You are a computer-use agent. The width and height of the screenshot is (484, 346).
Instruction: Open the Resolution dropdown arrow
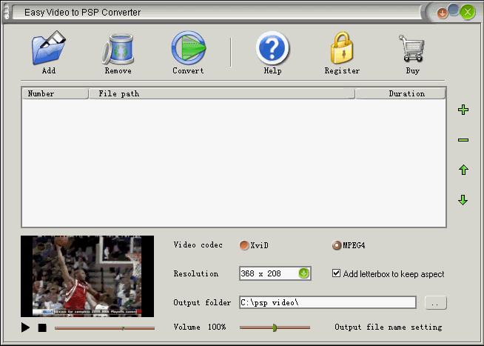tap(303, 273)
